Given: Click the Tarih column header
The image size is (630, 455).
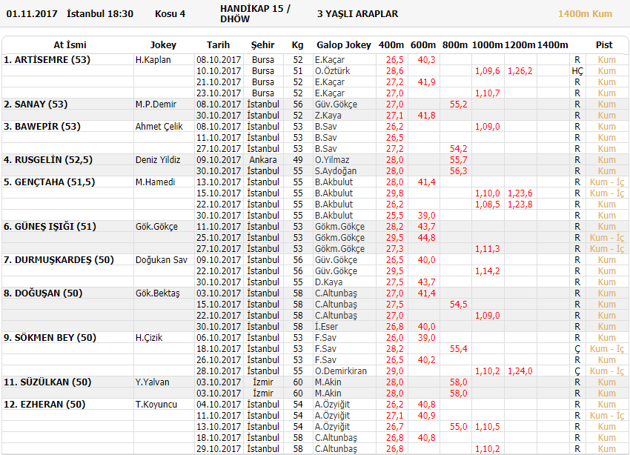Looking at the screenshot, I should (x=218, y=45).
